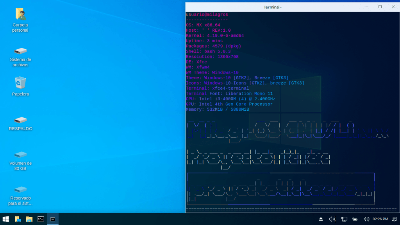Screen dimensions: 400x225
Task: Click the 02:26 PM clock
Action: pos(380,219)
